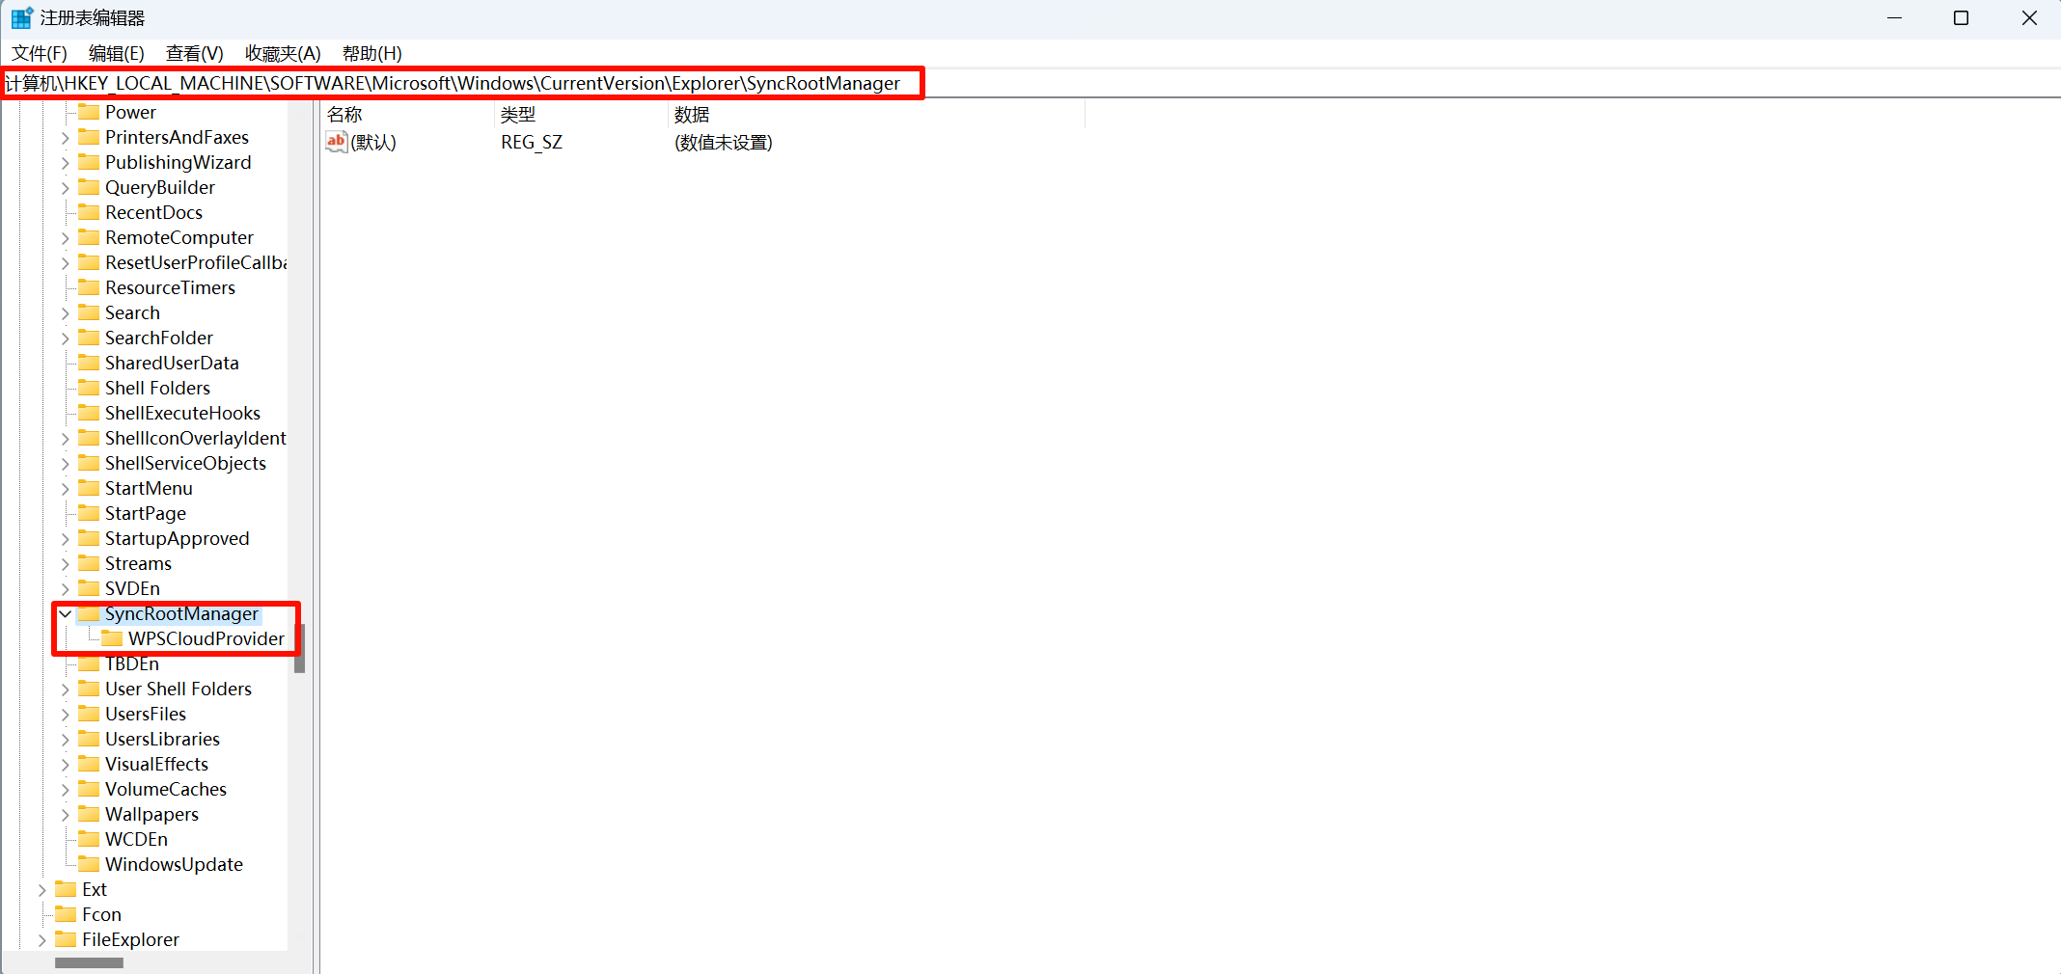This screenshot has height=974, width=2061.
Task: Expand the StartMenu tree node
Action: click(65, 489)
